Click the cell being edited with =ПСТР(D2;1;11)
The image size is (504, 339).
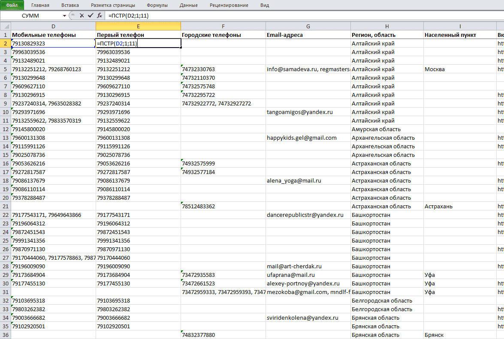click(138, 43)
